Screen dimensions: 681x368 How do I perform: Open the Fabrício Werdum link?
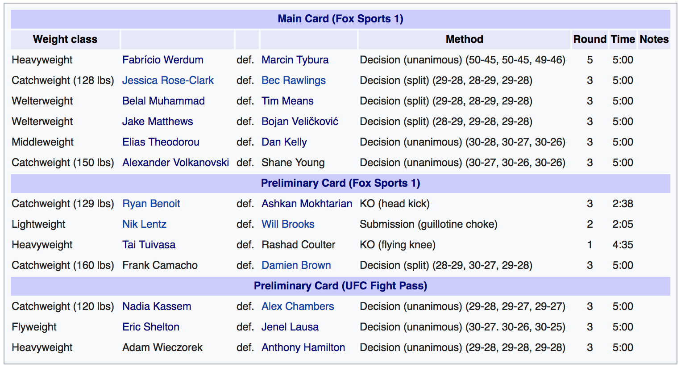click(x=163, y=60)
